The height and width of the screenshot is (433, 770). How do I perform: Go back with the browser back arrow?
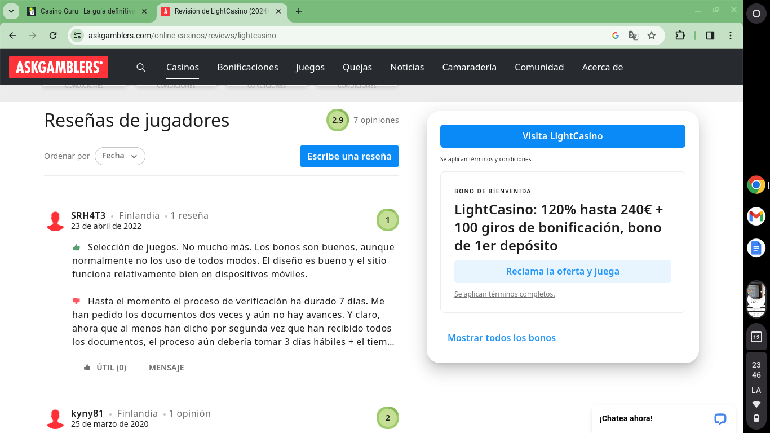[x=12, y=36]
